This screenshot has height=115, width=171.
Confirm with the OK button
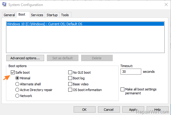tap(84, 110)
